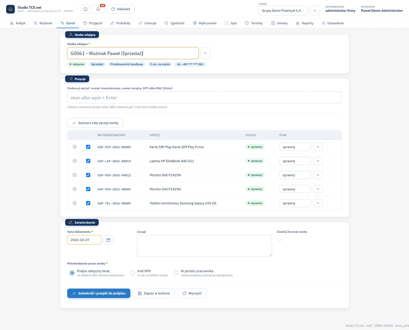Click into the Uwagi text area
Viewport: 409px width, 330px height.
point(204,246)
